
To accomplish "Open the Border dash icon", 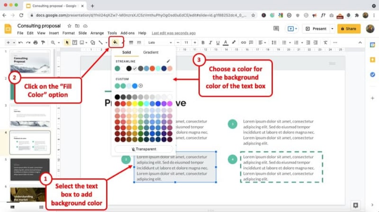I will (139, 43).
